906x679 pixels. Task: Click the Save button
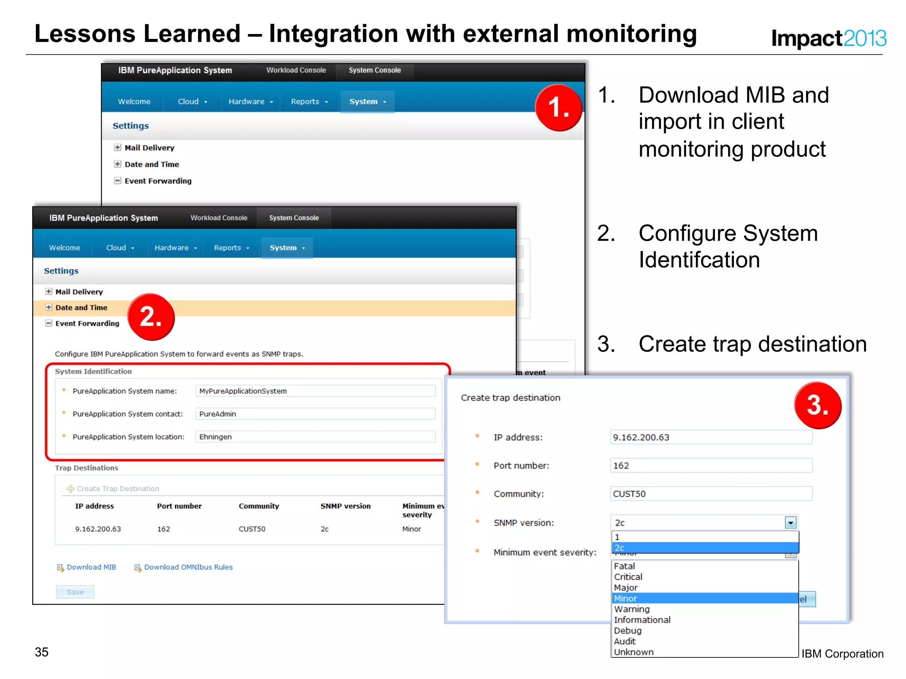point(75,592)
